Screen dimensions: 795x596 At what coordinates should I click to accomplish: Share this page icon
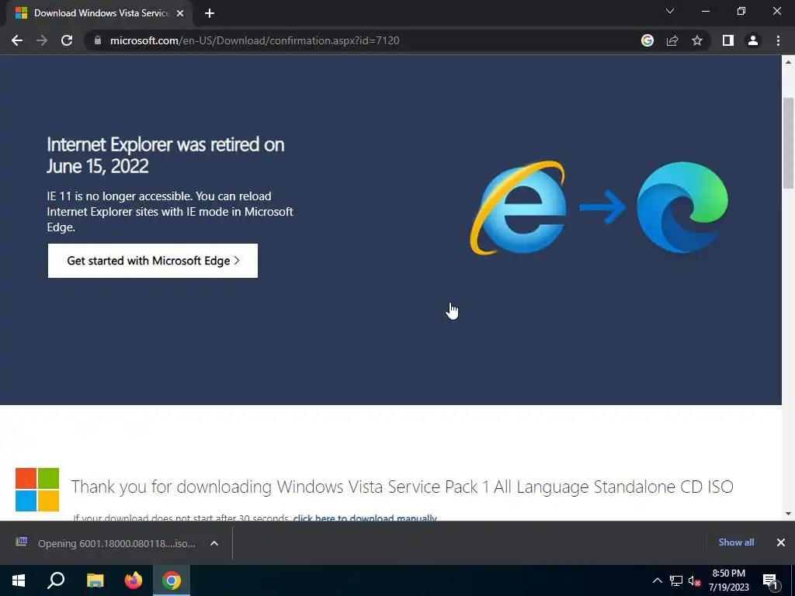pos(672,40)
